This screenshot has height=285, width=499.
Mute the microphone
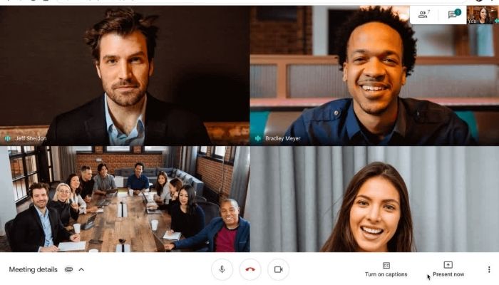point(222,269)
